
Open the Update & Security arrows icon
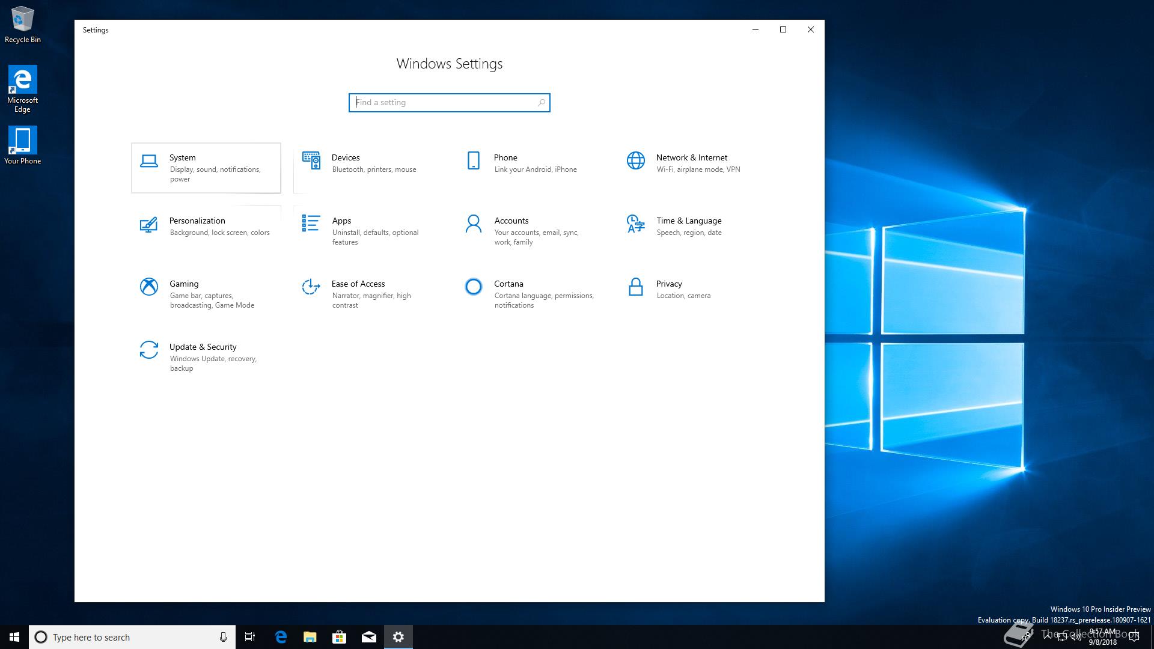(x=149, y=350)
